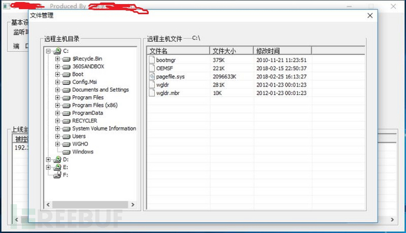Click the System Volume Information folder icon
This screenshot has width=406, height=233.
66,129
